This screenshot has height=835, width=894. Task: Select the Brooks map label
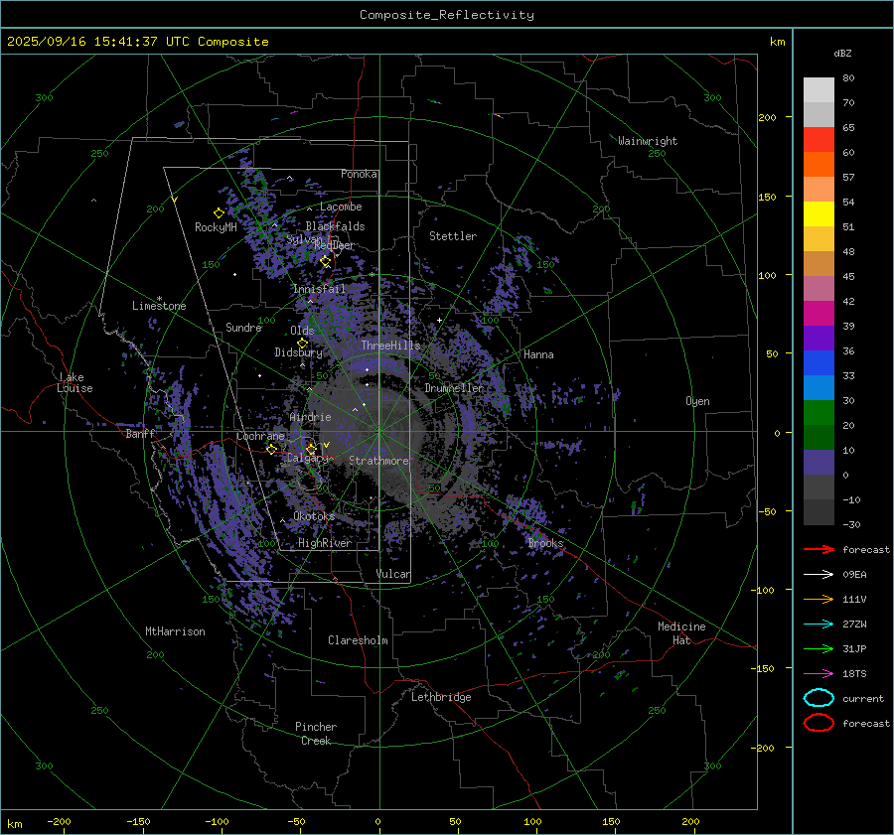pos(545,543)
